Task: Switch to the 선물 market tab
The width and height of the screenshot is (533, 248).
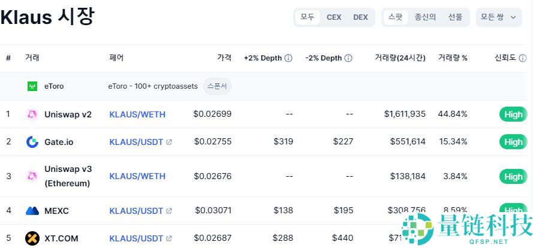Action: (455, 17)
